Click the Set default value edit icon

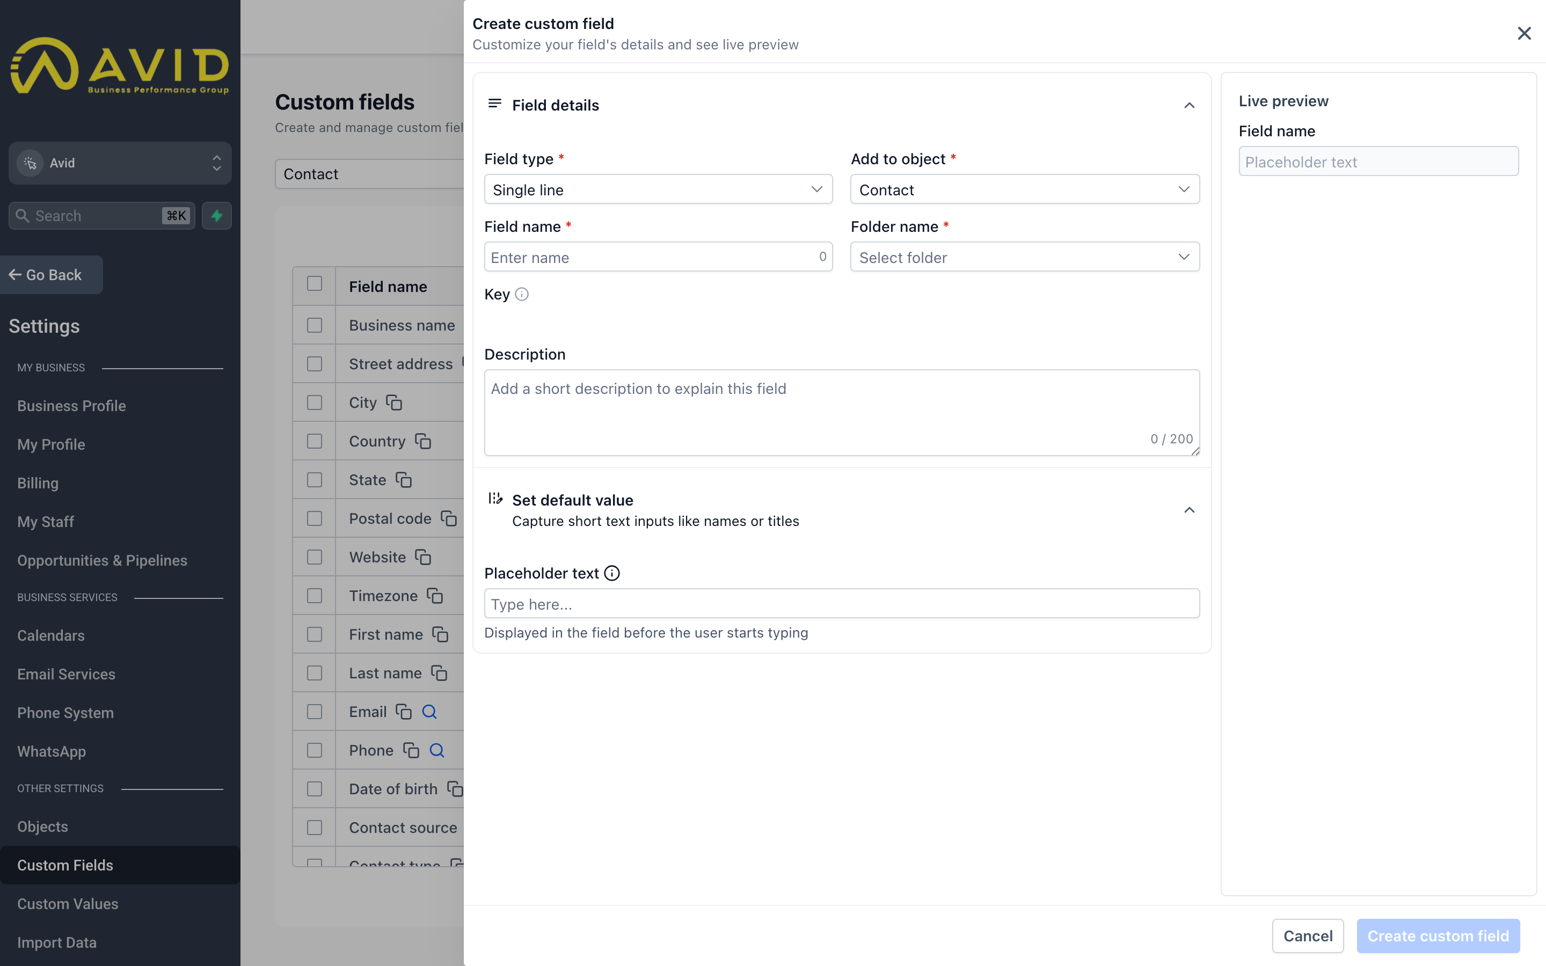[495, 499]
